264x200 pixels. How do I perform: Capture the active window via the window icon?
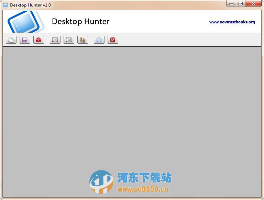pyautogui.click(x=69, y=40)
